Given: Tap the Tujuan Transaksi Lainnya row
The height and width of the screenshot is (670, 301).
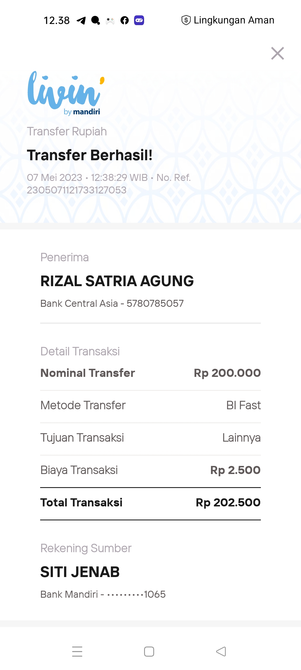Looking at the screenshot, I should pos(151,438).
